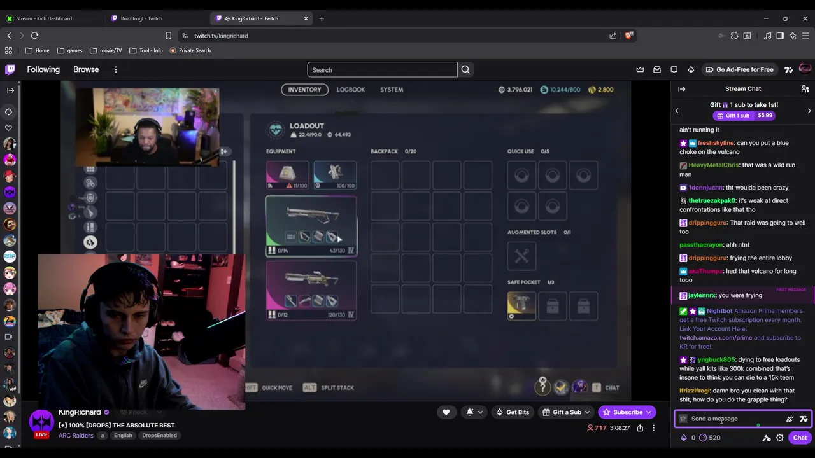The width and height of the screenshot is (815, 458).
Task: Open the movie/TV bookmark folder
Action: click(x=106, y=50)
